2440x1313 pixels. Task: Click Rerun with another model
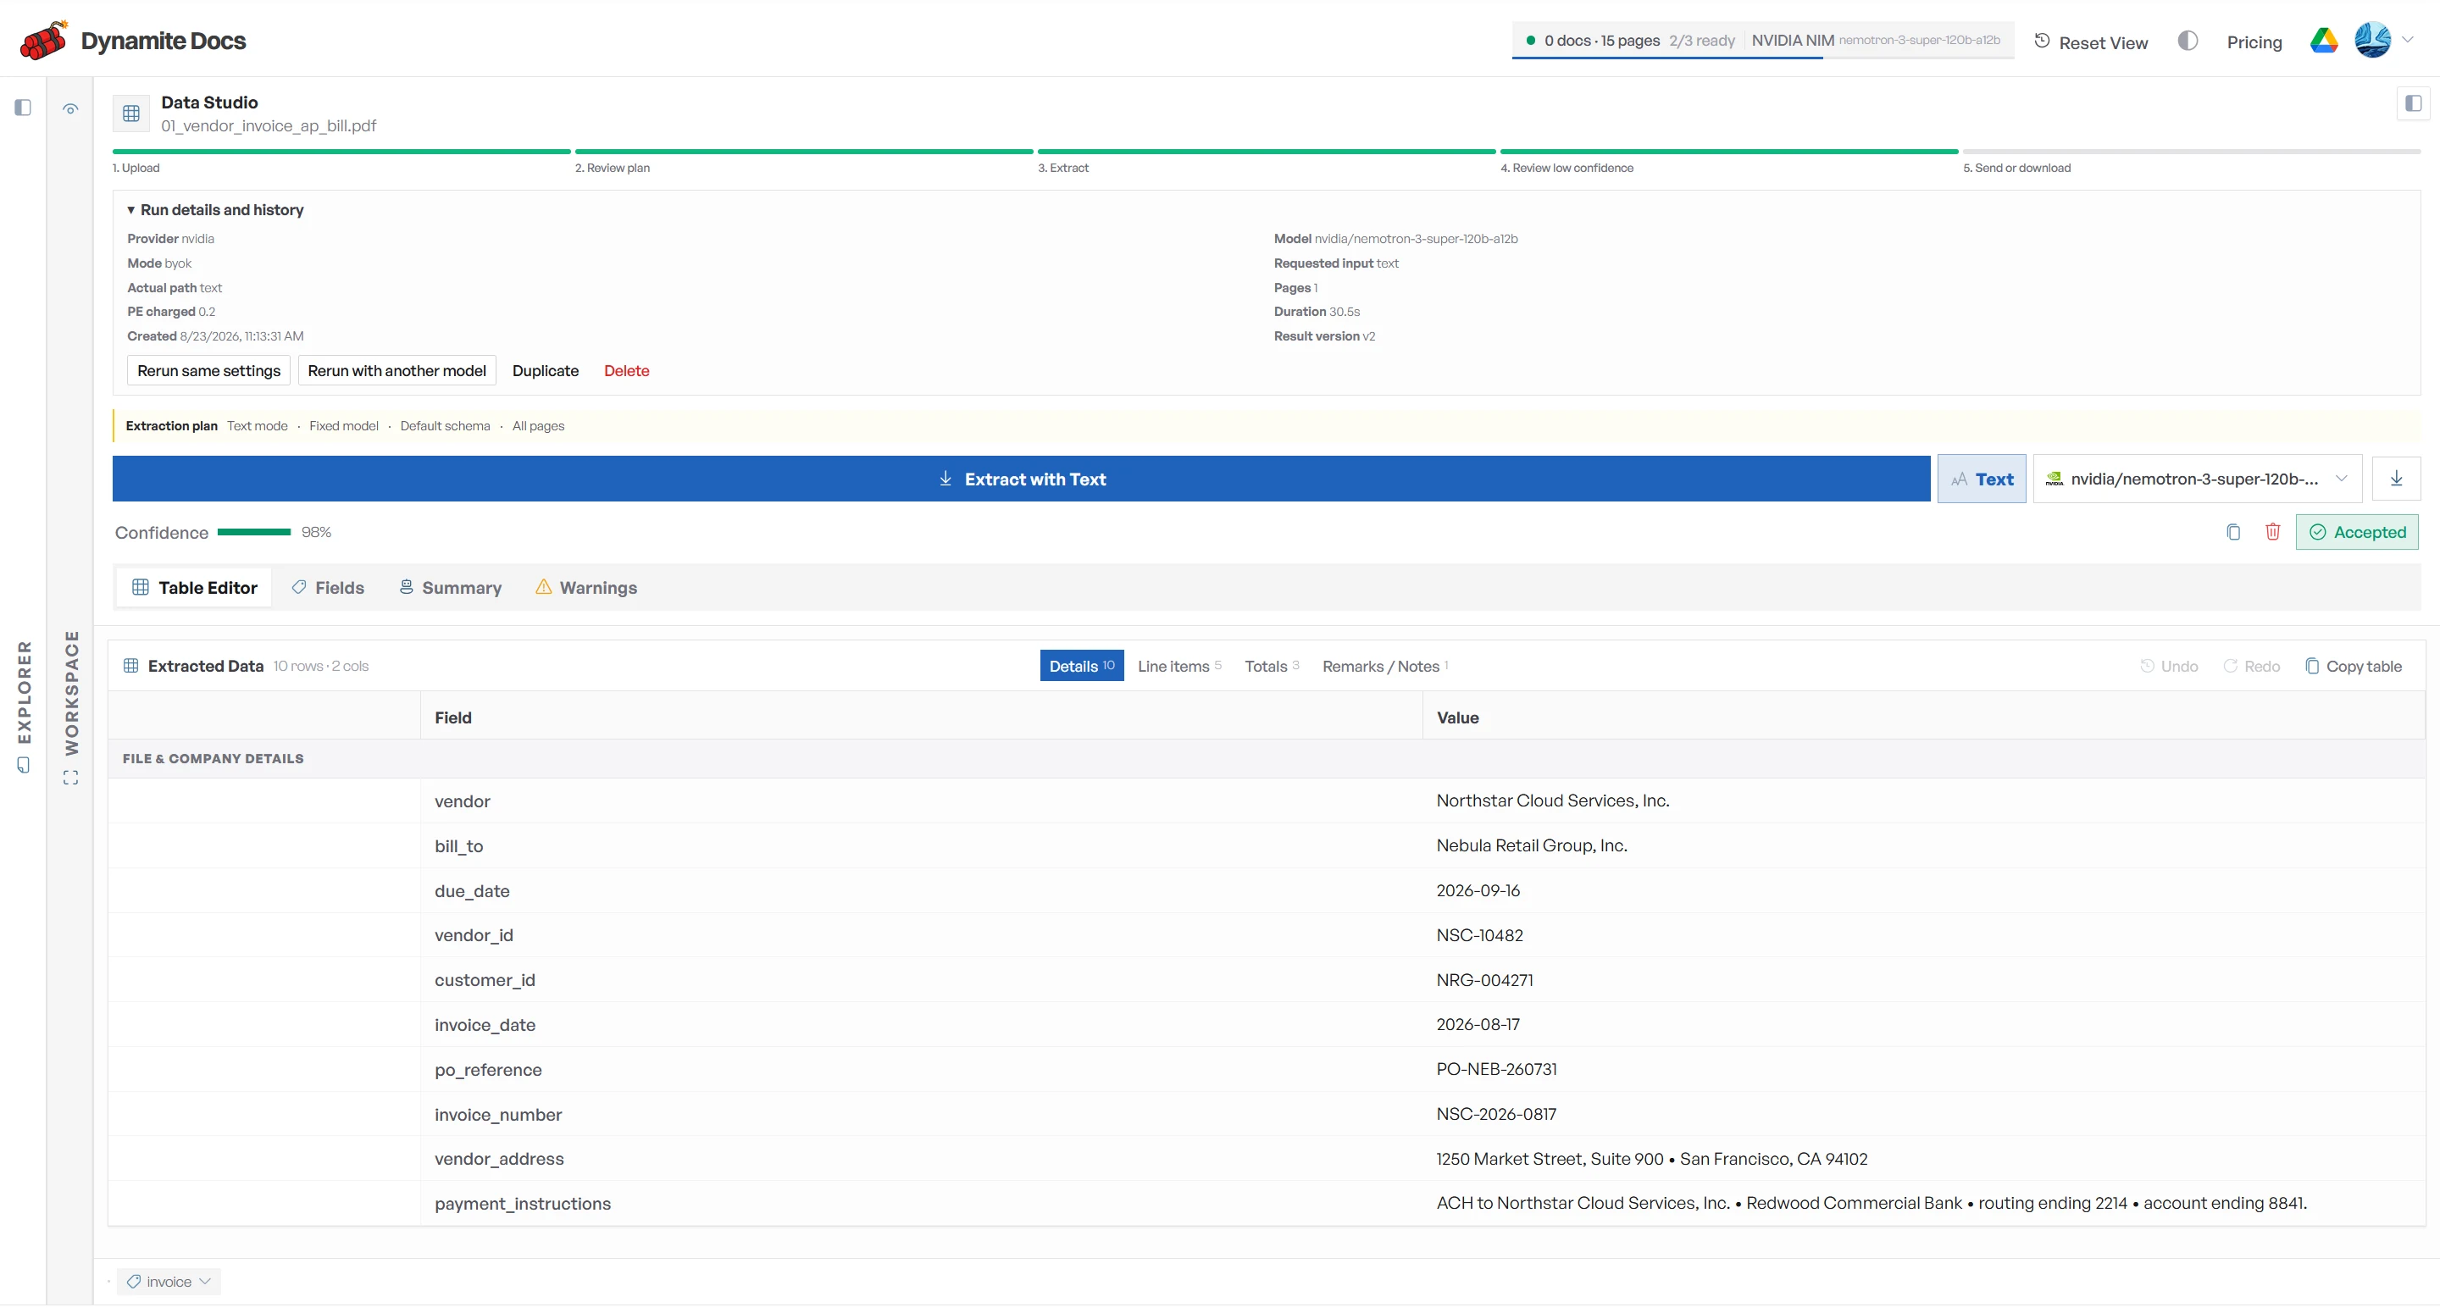tap(396, 370)
